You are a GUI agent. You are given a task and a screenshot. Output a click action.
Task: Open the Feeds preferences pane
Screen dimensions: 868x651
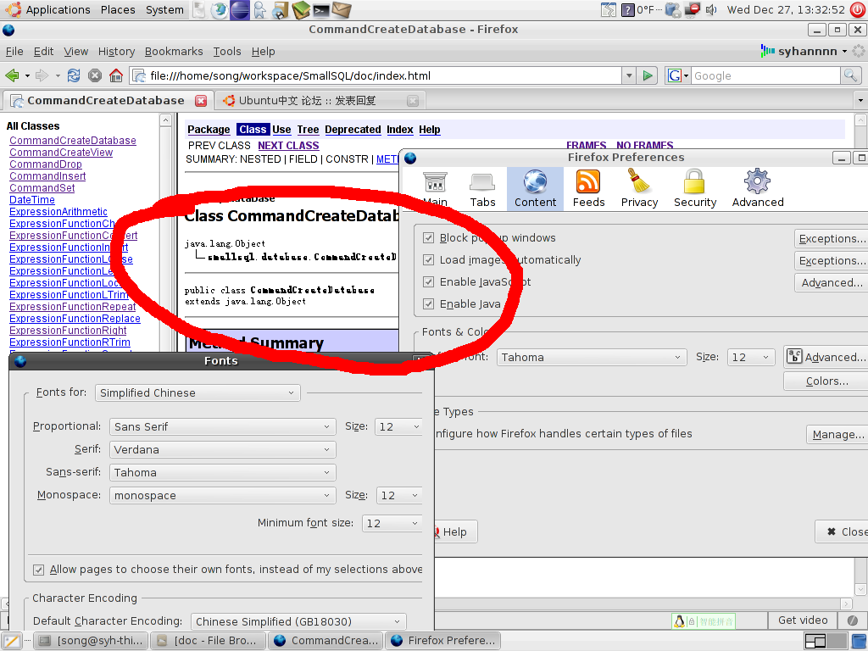tap(588, 189)
